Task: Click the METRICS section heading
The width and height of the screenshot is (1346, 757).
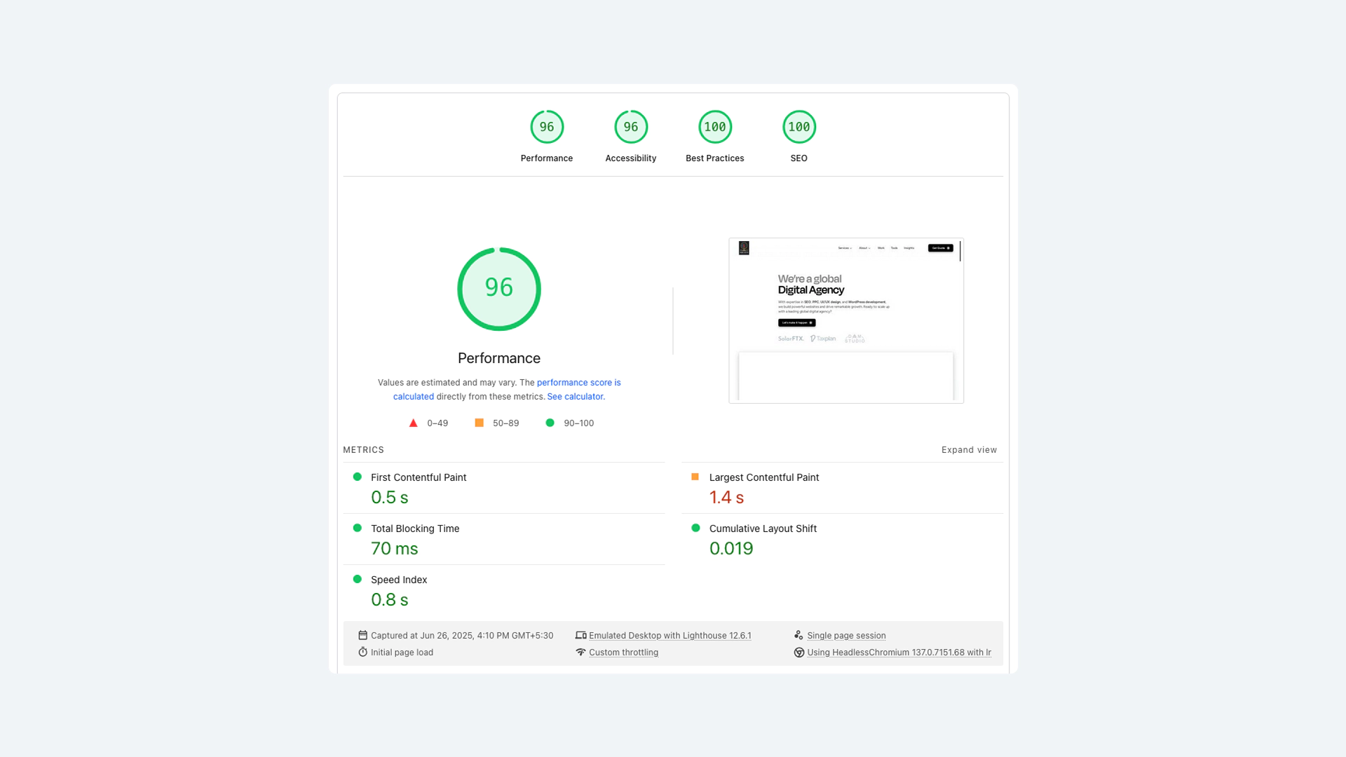Action: pyautogui.click(x=363, y=450)
